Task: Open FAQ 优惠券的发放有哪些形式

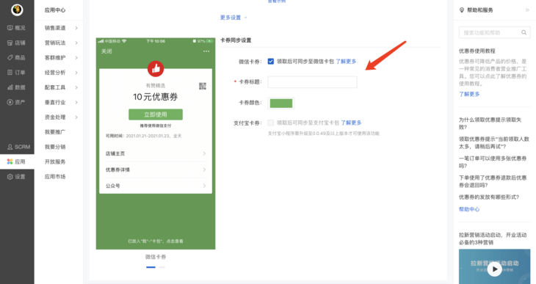Action: pos(489,197)
